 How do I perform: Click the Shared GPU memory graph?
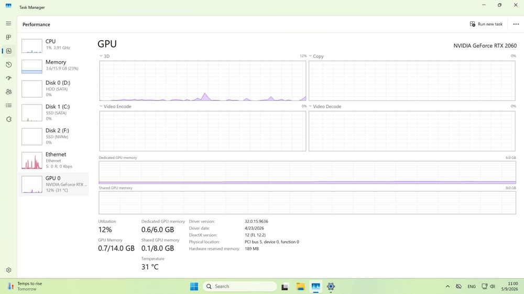307,202
